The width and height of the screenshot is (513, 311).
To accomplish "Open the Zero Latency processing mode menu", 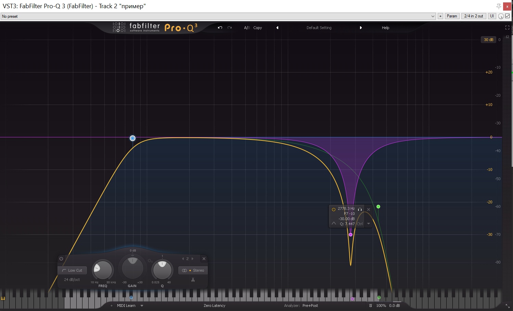I will (x=214, y=306).
